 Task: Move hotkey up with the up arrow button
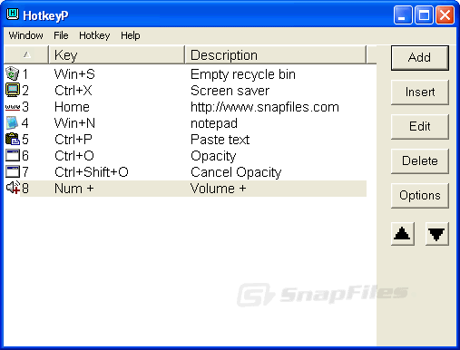tap(403, 234)
